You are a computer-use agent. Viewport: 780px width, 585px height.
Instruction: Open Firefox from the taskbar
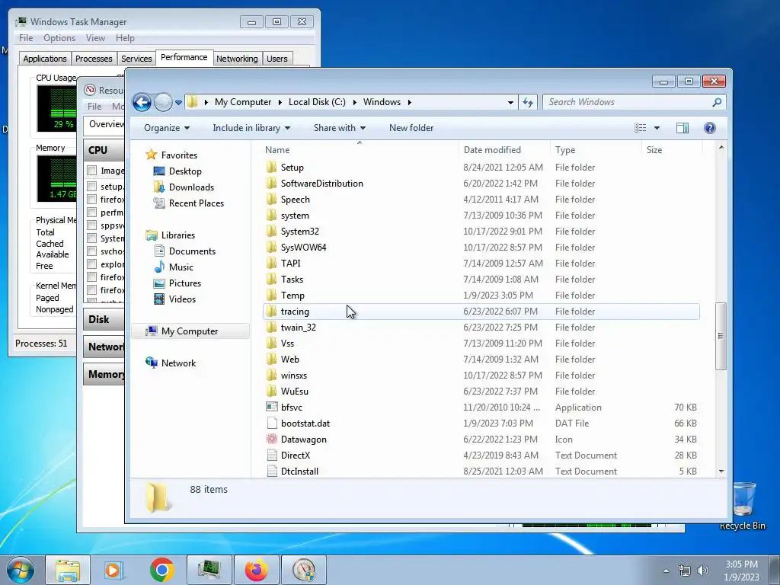[x=257, y=570]
